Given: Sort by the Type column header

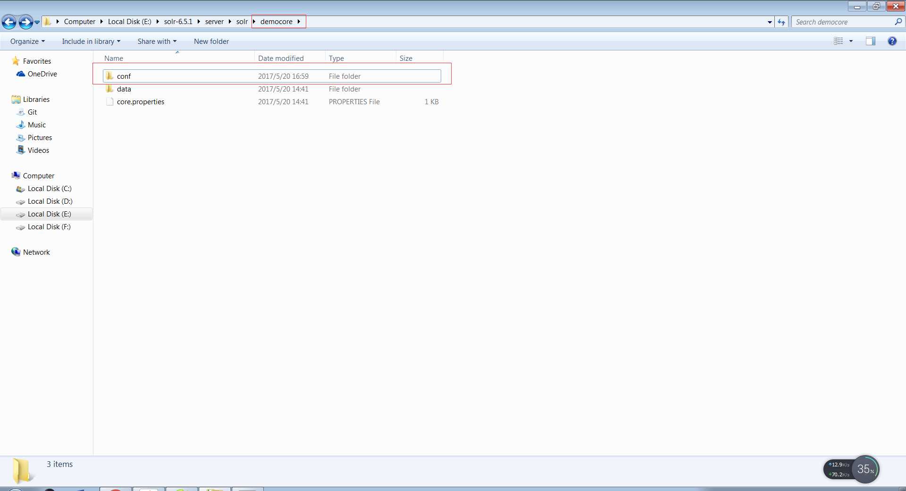Looking at the screenshot, I should point(361,58).
